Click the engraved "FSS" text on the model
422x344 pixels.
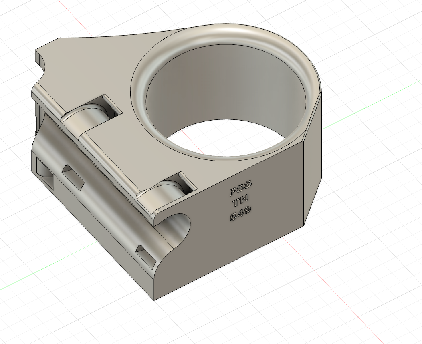pyautogui.click(x=240, y=187)
